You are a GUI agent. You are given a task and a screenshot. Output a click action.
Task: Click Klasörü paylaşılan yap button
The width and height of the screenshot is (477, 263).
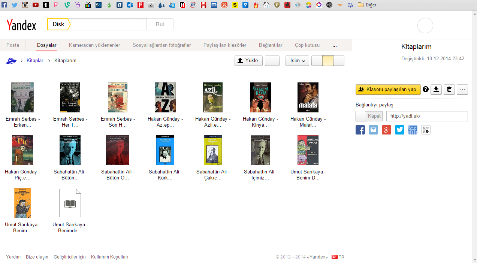[x=388, y=90]
